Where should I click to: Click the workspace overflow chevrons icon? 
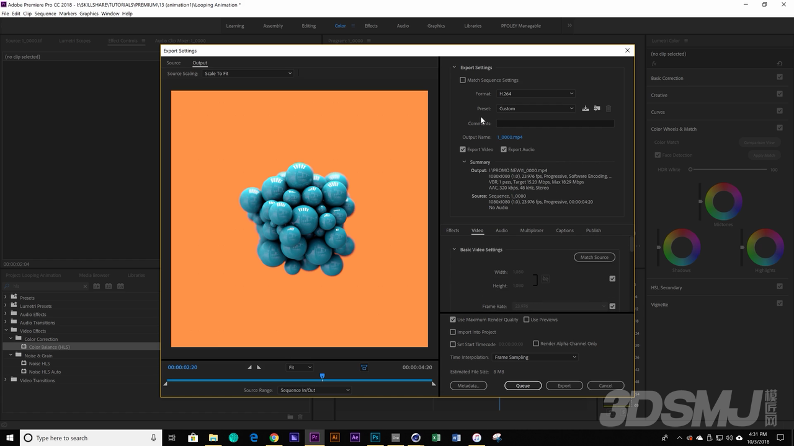(x=569, y=25)
